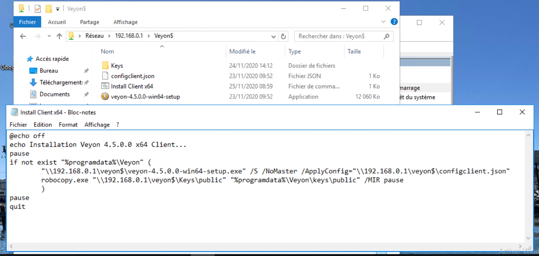Minimize the Explorer Veyon$ window

coord(343,8)
